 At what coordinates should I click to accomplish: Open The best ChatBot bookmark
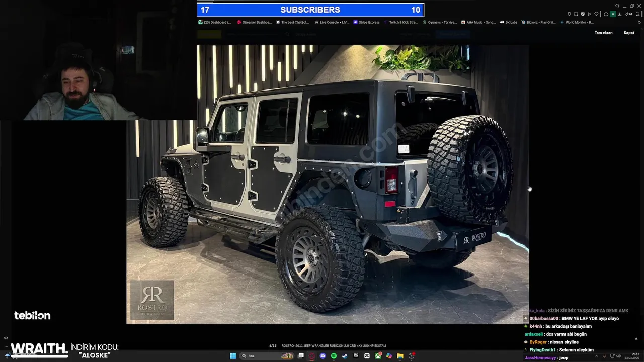point(292,22)
